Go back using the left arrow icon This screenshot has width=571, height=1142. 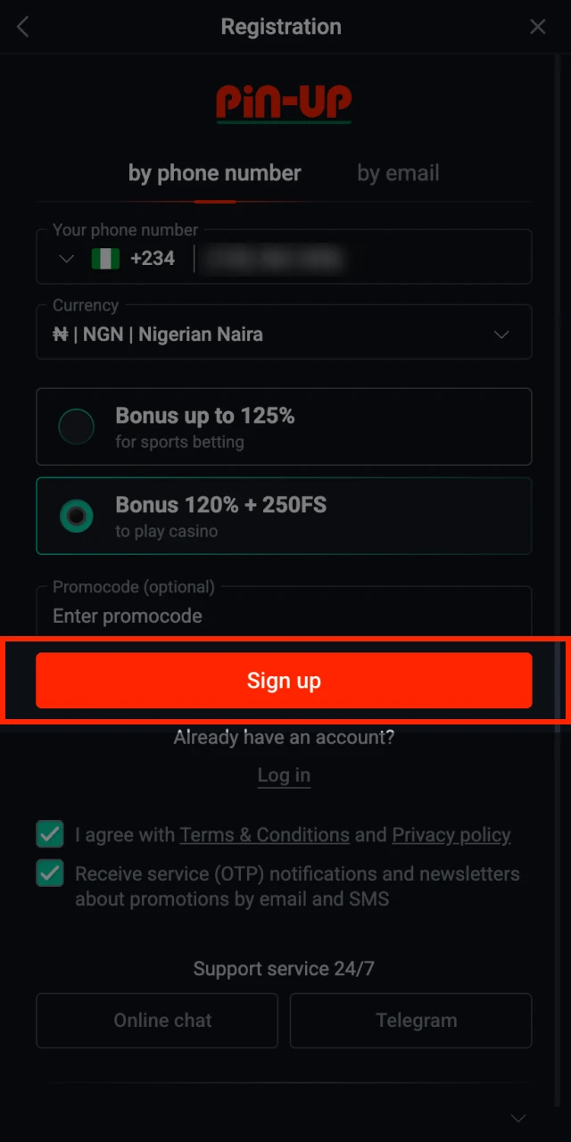coord(23,28)
